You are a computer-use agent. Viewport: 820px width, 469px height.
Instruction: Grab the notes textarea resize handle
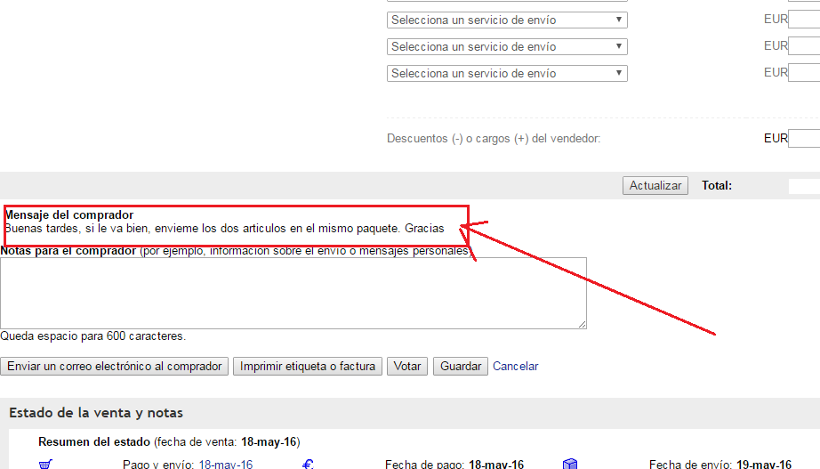coord(582,324)
